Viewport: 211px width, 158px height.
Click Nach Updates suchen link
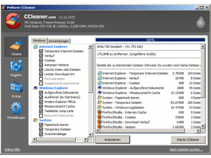click(x=186, y=149)
